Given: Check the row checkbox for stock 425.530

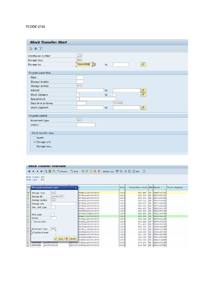Looking at the screenshot, I should click(28, 195).
